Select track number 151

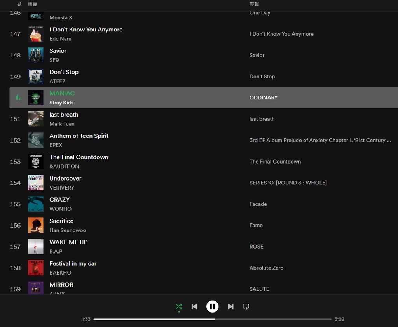coord(15,119)
